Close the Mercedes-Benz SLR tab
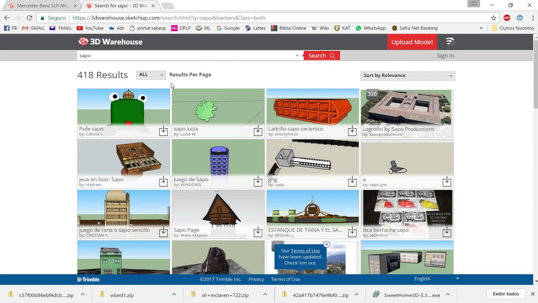The width and height of the screenshot is (538, 303). coord(75,5)
